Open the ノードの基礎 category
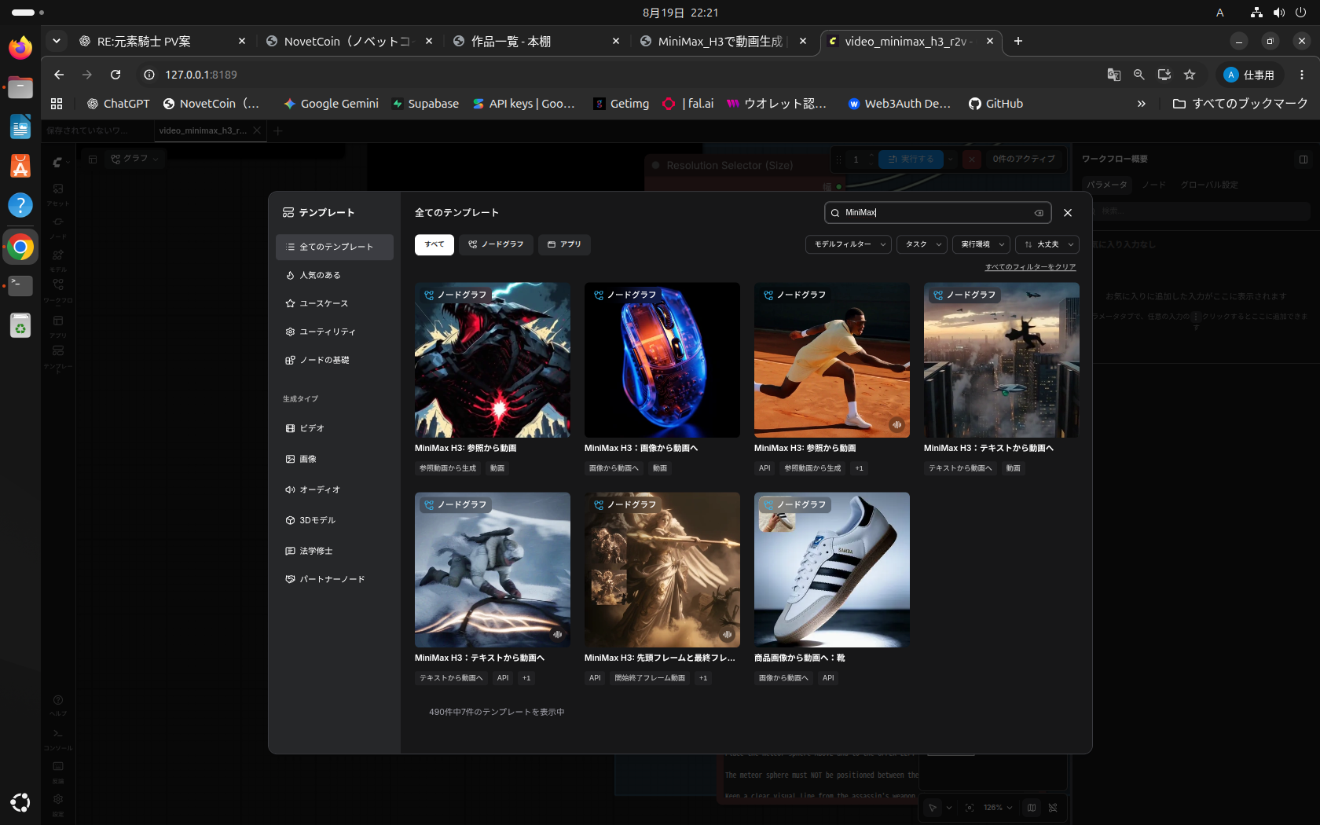This screenshot has width=1320, height=825. coord(335,360)
